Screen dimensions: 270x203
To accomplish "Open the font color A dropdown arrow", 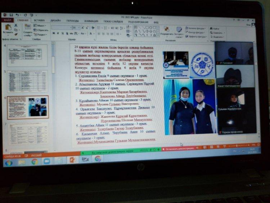I will (94, 34).
